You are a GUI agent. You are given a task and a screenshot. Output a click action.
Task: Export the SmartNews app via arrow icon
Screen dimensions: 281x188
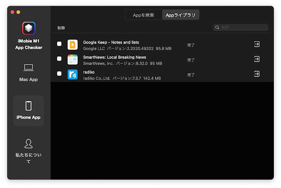(257, 59)
